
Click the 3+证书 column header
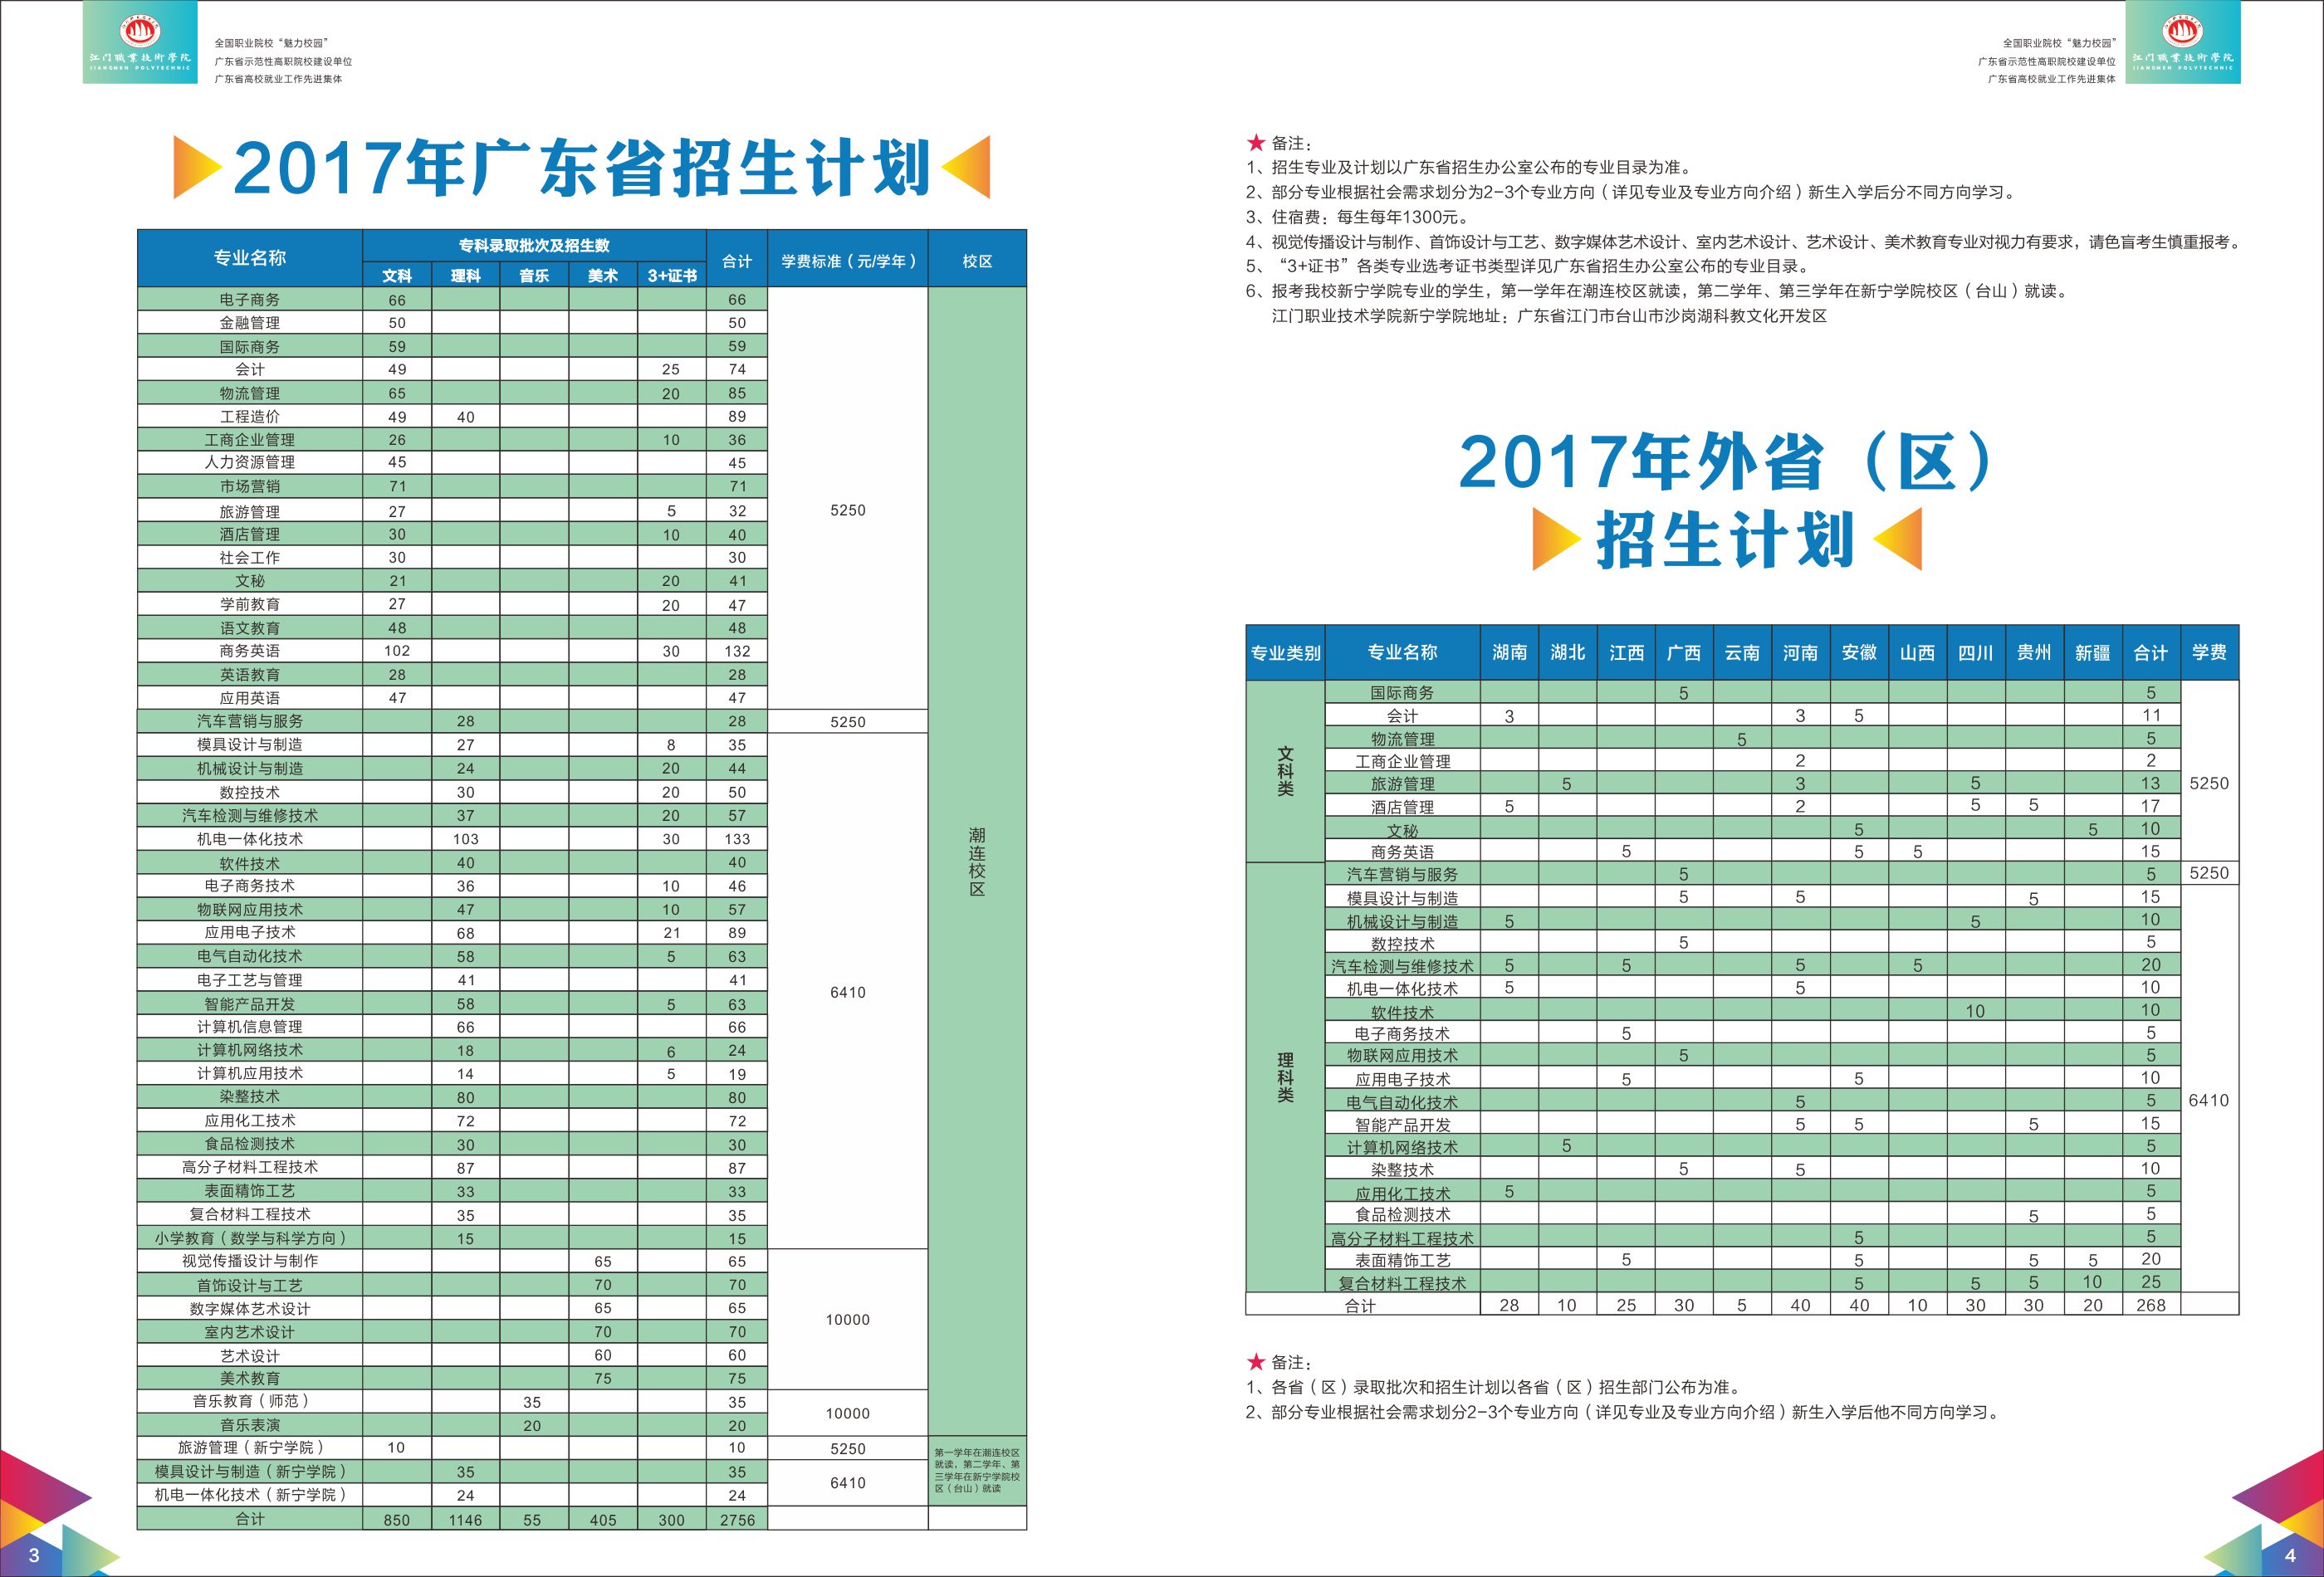click(x=671, y=276)
